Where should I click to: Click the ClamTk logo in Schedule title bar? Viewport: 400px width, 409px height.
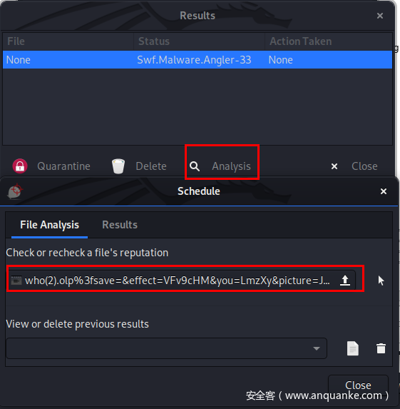[x=15, y=191]
